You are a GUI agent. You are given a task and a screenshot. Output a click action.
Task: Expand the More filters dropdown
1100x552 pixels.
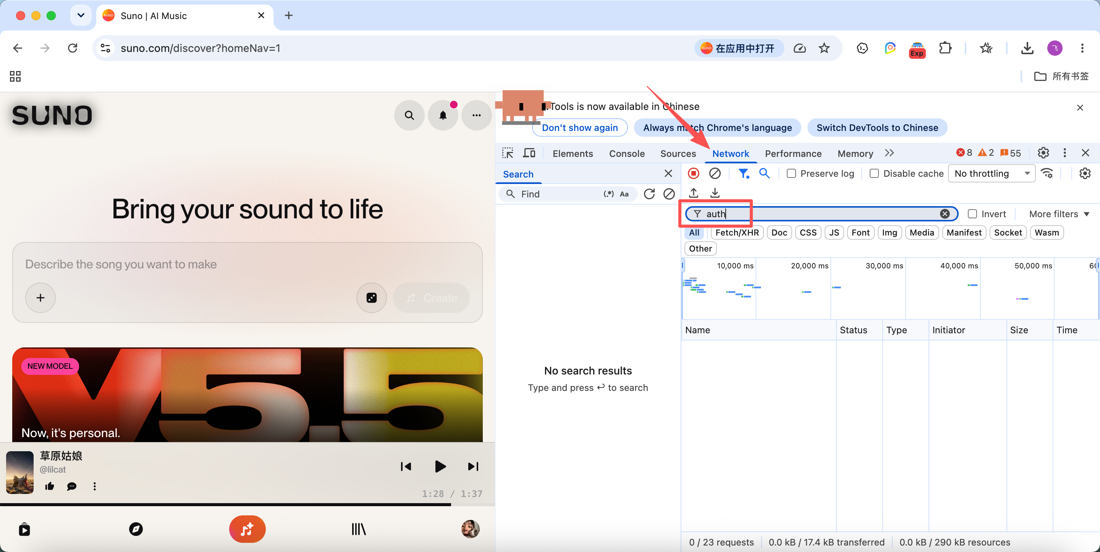click(x=1059, y=214)
